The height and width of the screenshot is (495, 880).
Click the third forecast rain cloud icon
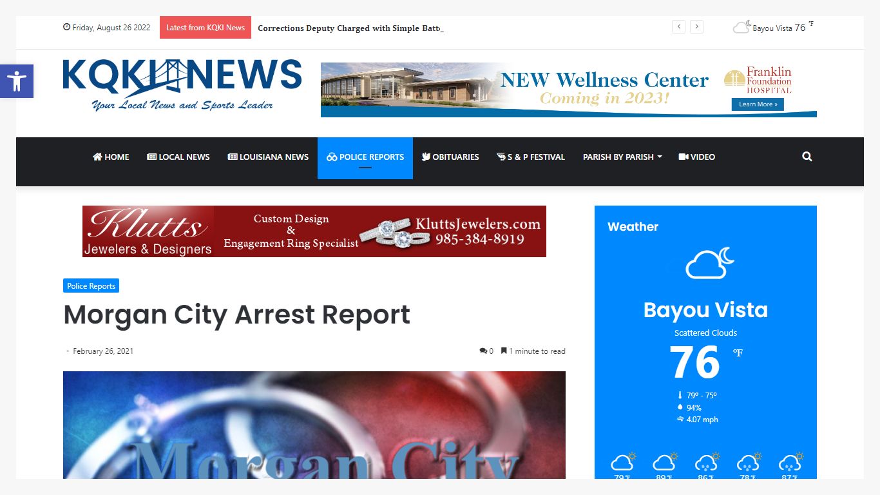706,461
